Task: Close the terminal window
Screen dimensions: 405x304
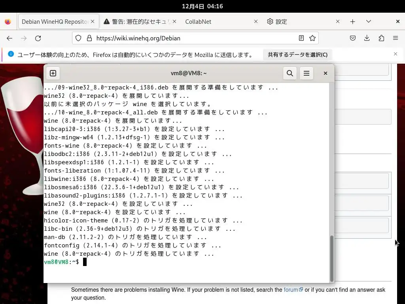Action: pyautogui.click(x=326, y=73)
